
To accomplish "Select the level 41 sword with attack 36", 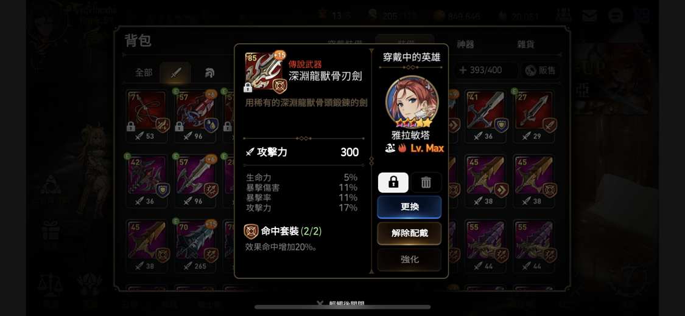I will (485, 116).
